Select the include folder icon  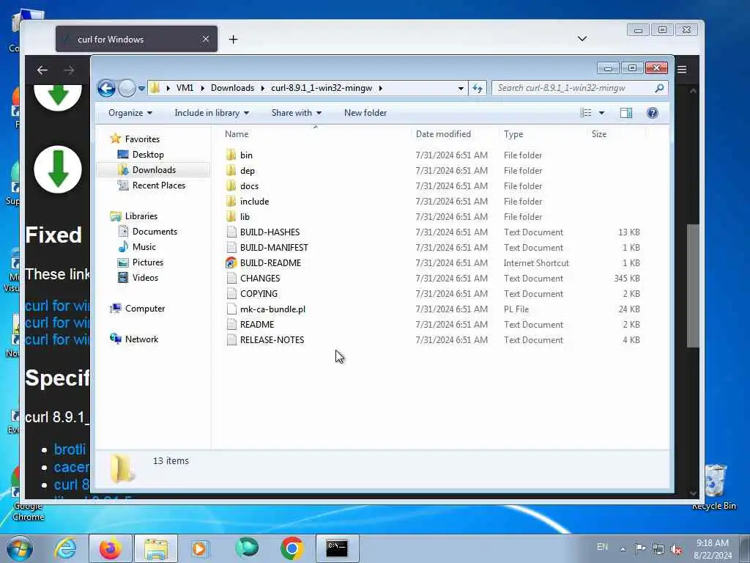point(231,201)
